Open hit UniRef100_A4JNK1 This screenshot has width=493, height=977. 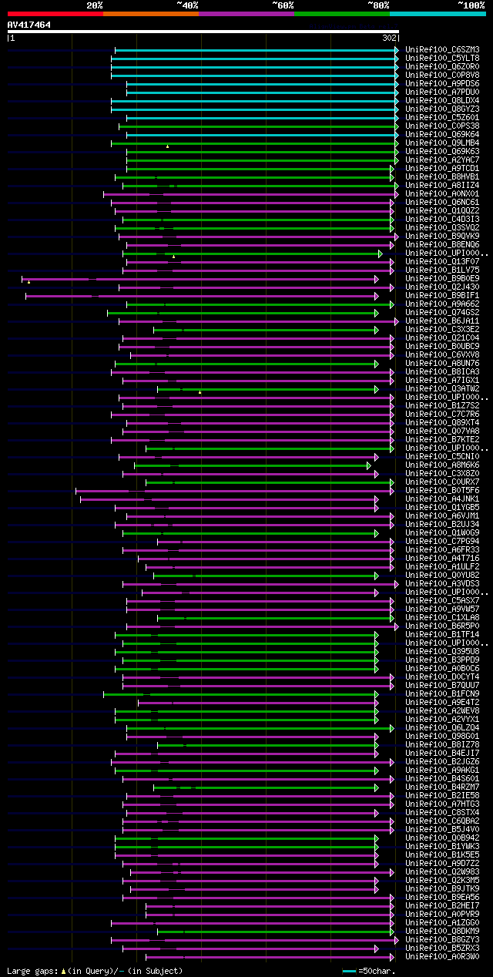pyautogui.click(x=442, y=499)
